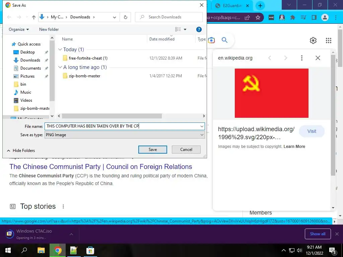Screen dimensions: 343x257
Task: Refresh the Downloads folder listing
Action: pos(125,17)
